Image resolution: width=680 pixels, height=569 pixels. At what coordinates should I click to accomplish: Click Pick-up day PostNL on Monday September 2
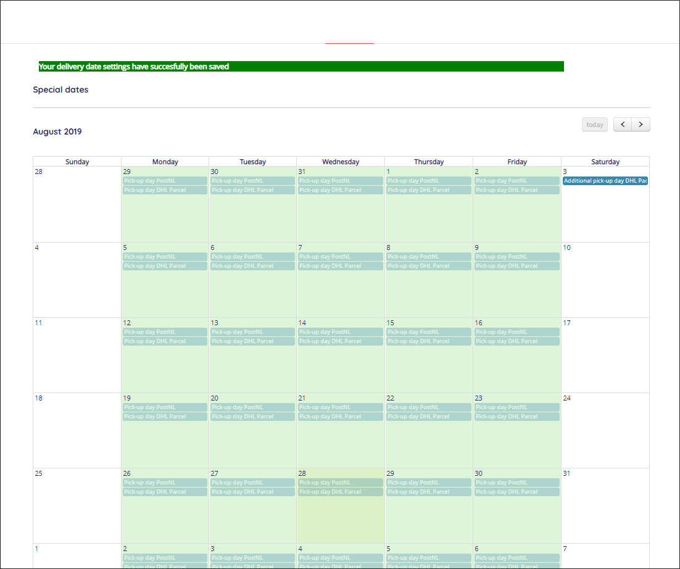click(165, 558)
